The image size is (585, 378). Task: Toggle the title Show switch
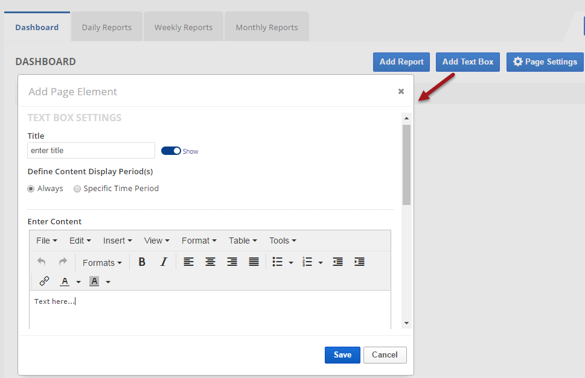(x=171, y=151)
